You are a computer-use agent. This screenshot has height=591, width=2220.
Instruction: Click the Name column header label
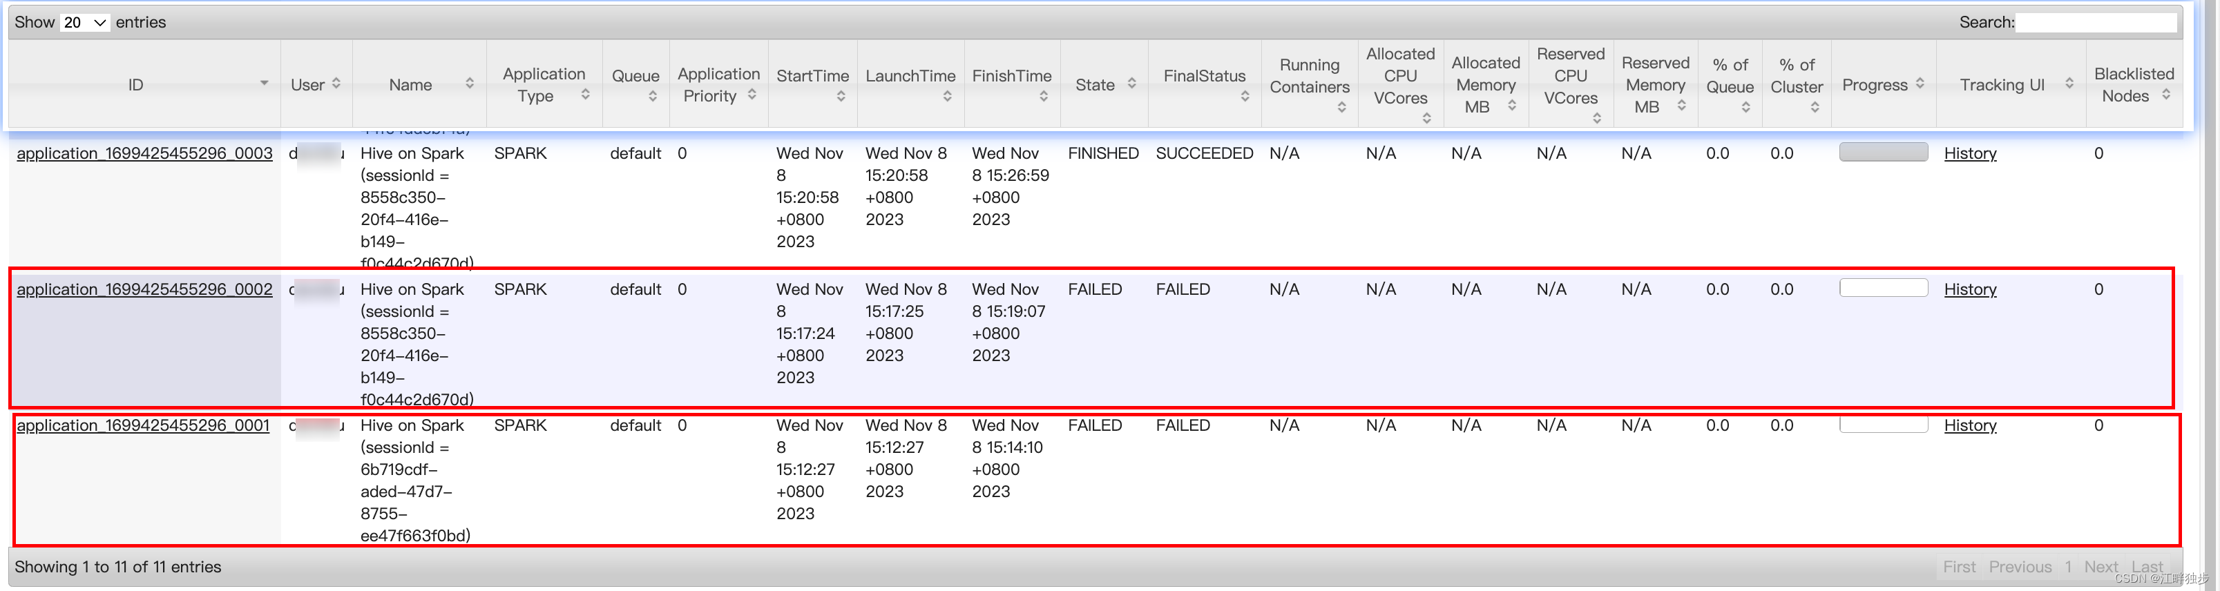tap(410, 84)
